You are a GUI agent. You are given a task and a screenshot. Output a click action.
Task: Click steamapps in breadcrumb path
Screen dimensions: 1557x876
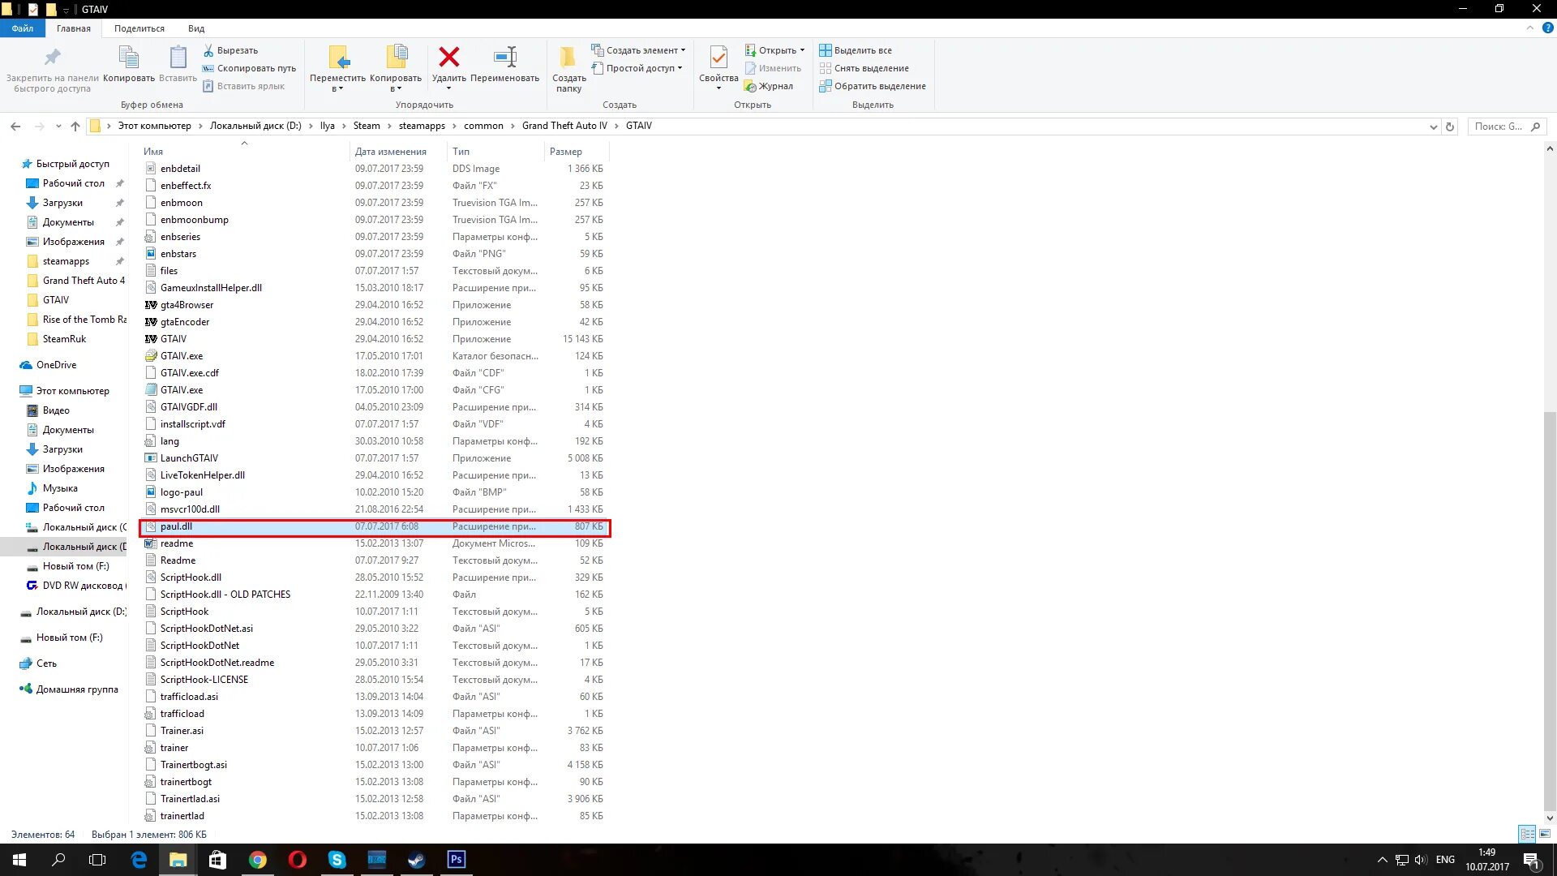pos(422,126)
